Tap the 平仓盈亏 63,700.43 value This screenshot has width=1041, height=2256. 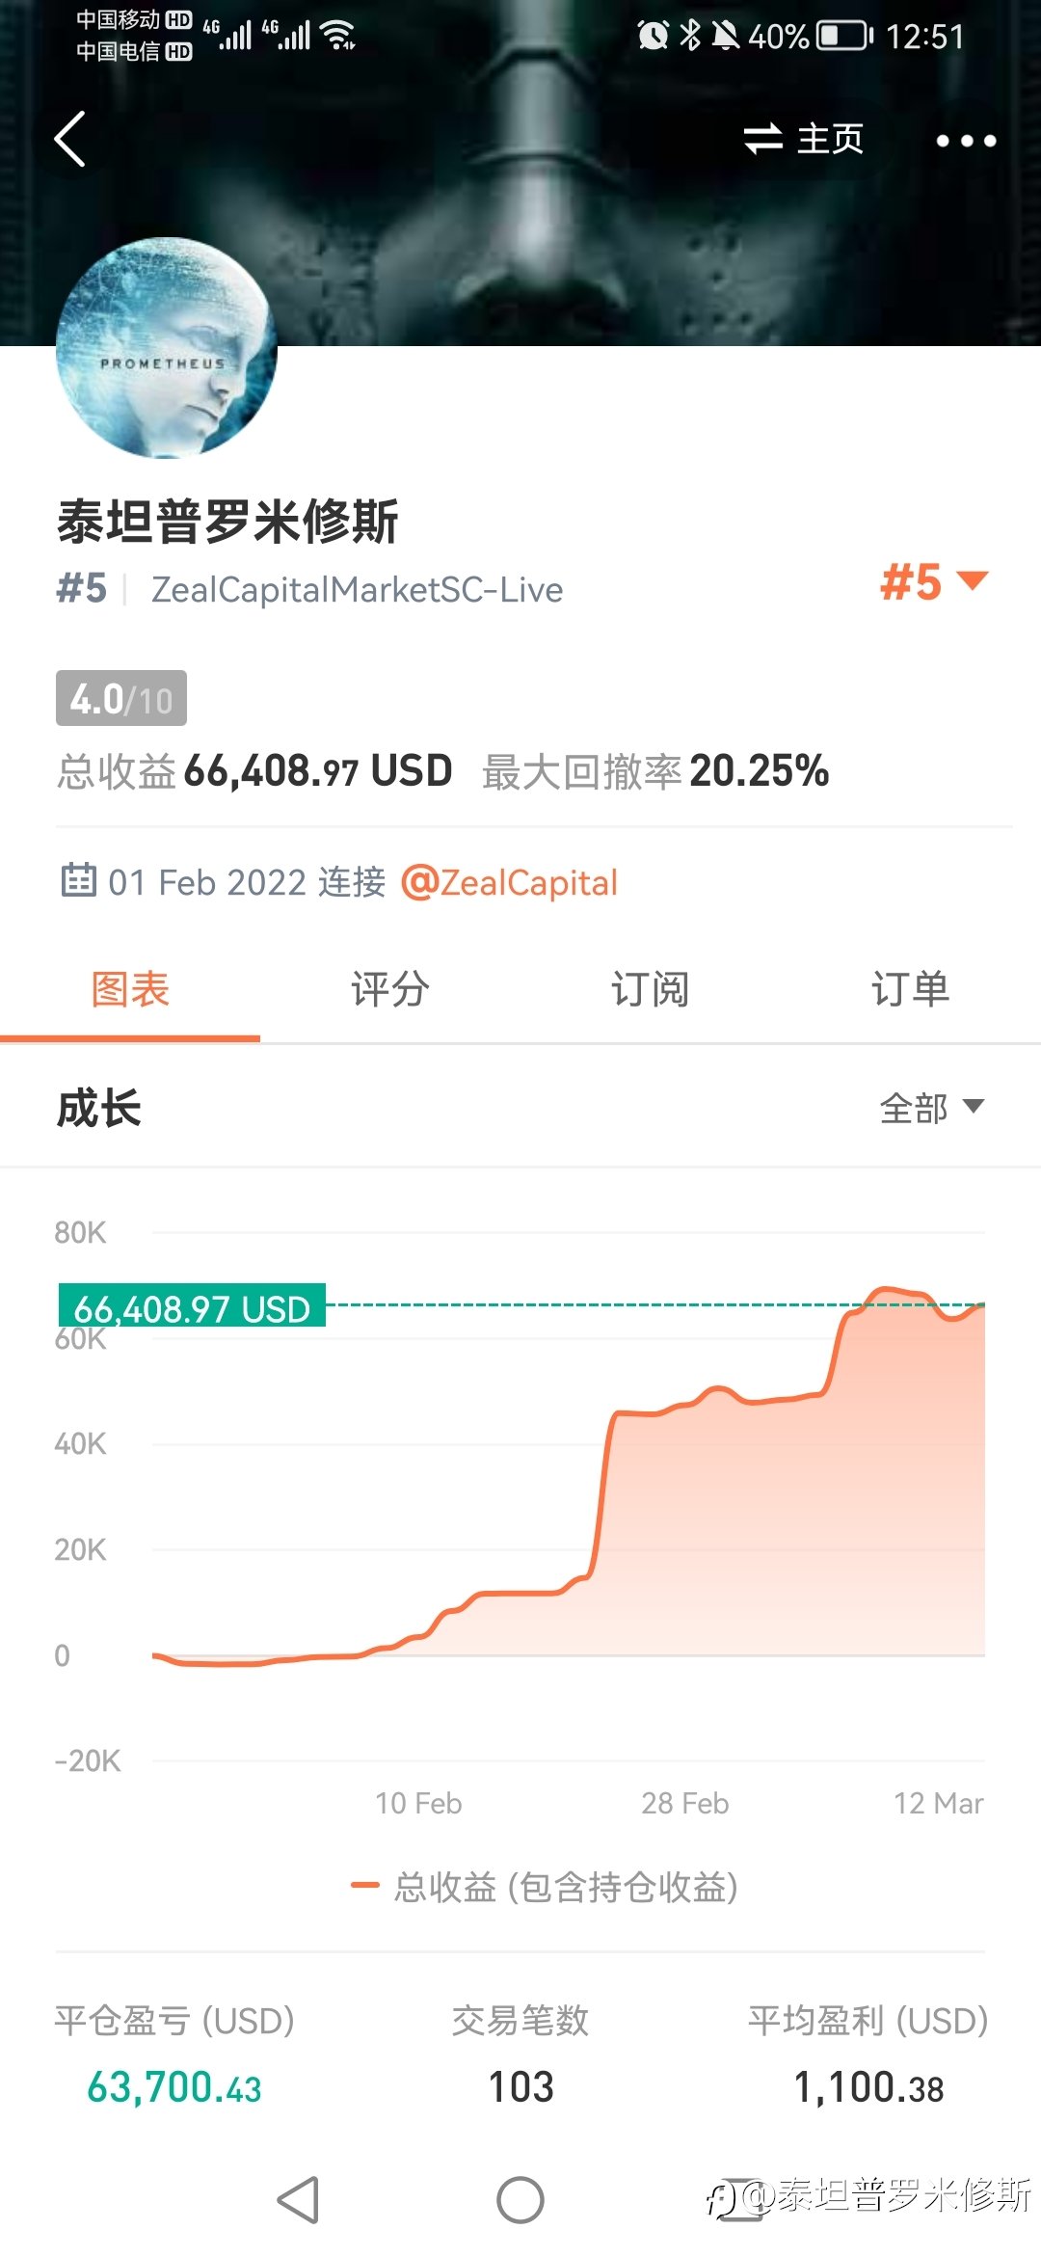(174, 2087)
